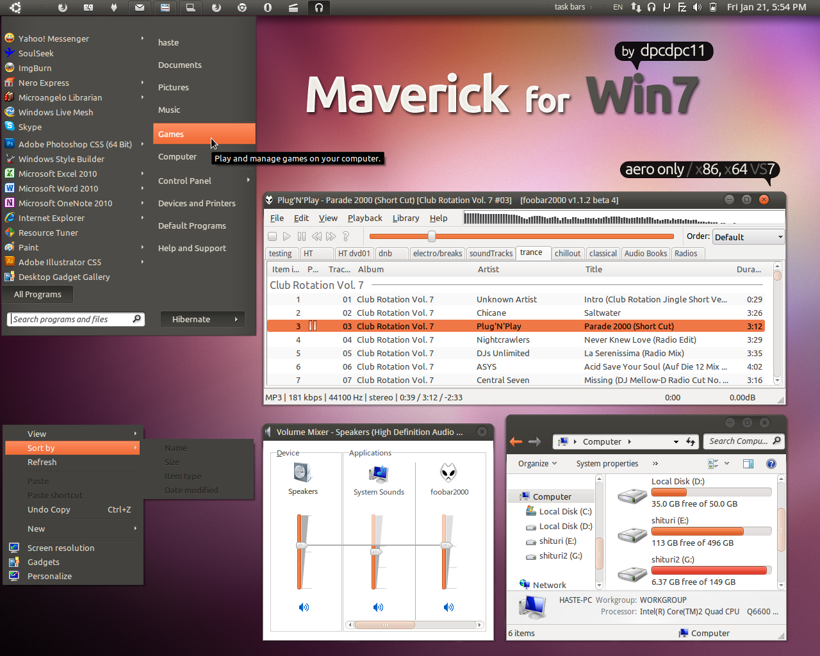The image size is (820, 656).
Task: Open the view options dropdown arrow in explorer
Action: pyautogui.click(x=727, y=463)
